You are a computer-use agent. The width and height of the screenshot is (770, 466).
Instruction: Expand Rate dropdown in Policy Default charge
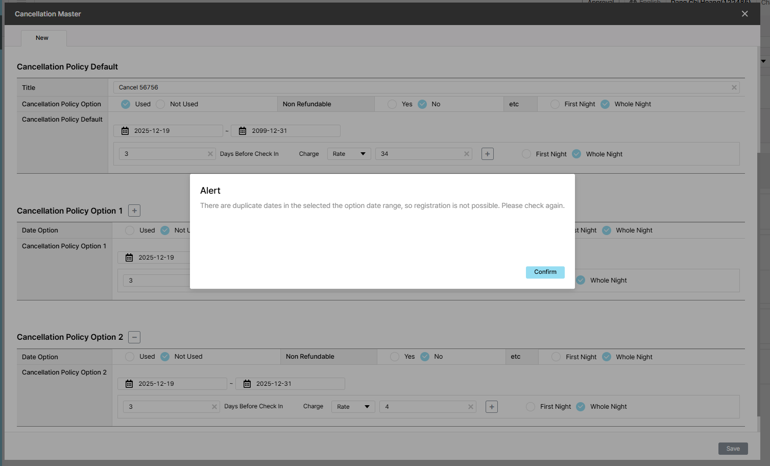pyautogui.click(x=349, y=154)
